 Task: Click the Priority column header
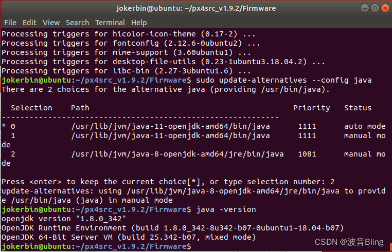(x=312, y=108)
